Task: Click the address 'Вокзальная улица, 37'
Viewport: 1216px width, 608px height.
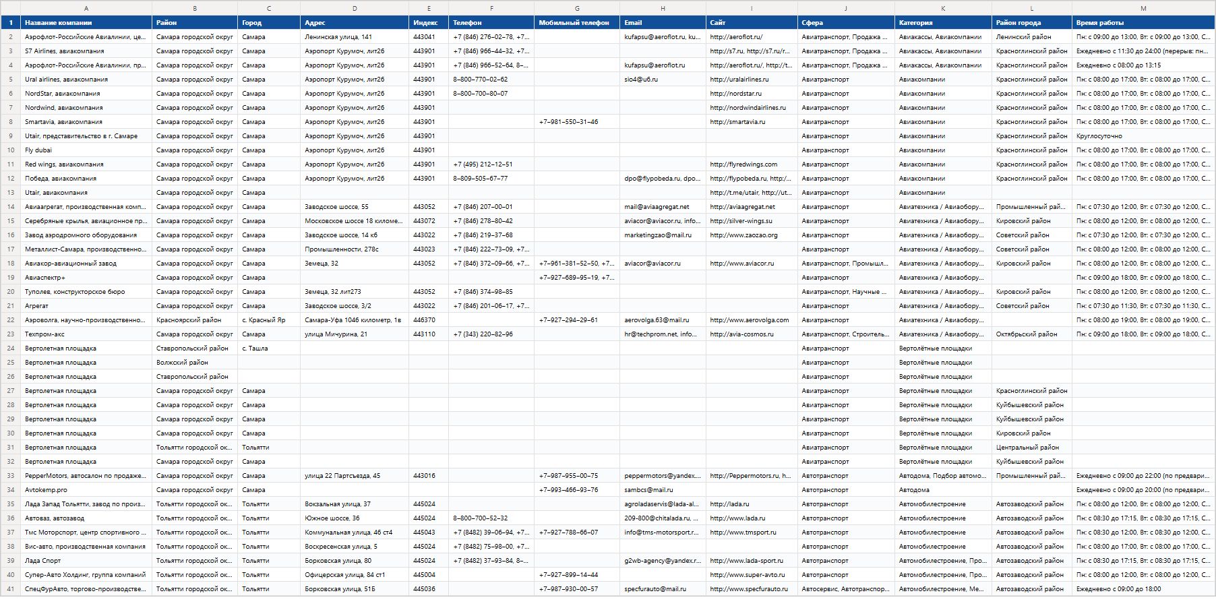Action: click(x=355, y=504)
